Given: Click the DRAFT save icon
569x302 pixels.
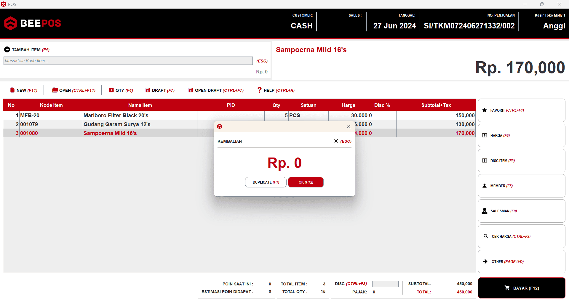Looking at the screenshot, I should click(148, 90).
